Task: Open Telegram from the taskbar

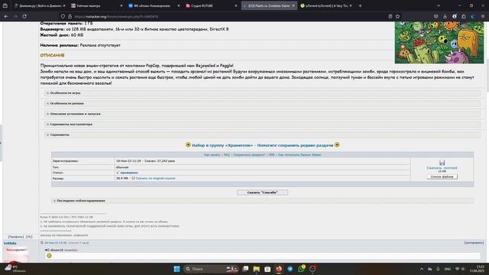Action: [290, 269]
